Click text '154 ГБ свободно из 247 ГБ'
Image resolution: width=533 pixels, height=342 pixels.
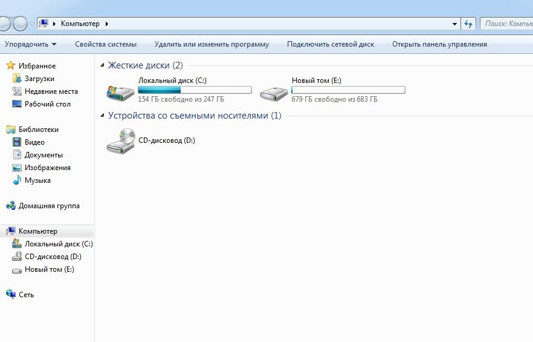tap(181, 99)
